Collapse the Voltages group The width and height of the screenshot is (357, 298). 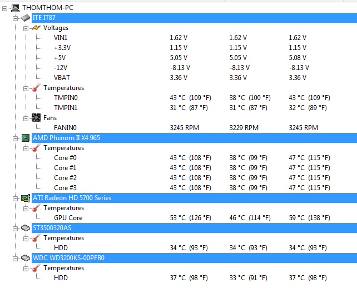click(x=26, y=28)
